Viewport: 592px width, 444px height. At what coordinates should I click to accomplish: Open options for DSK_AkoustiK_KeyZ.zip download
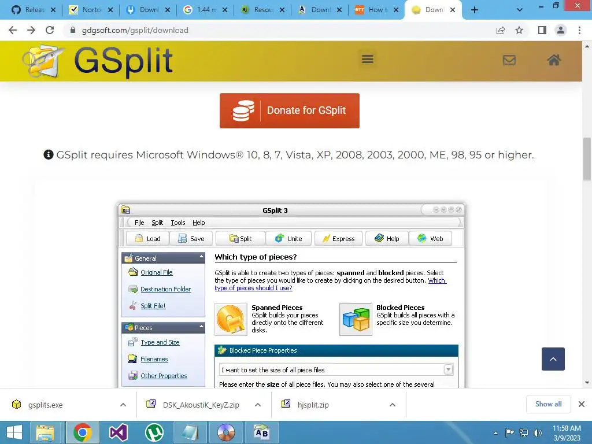(x=258, y=405)
